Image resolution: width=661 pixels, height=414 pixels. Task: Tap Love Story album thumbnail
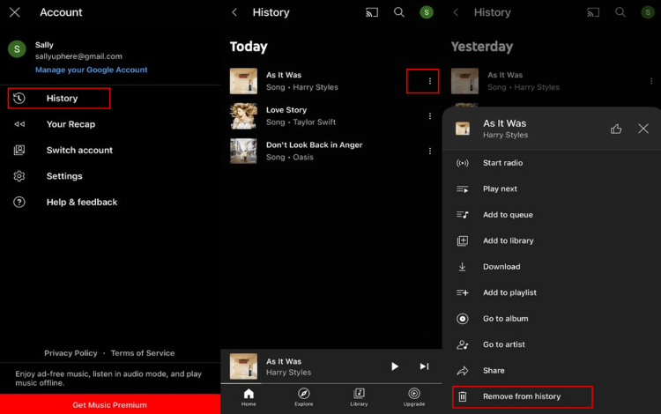pos(243,115)
